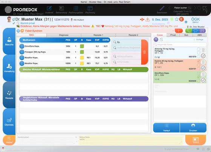This screenshot has height=152, width=211.
Task: Switch to the Rezepte 1 tab
Action: point(98,35)
